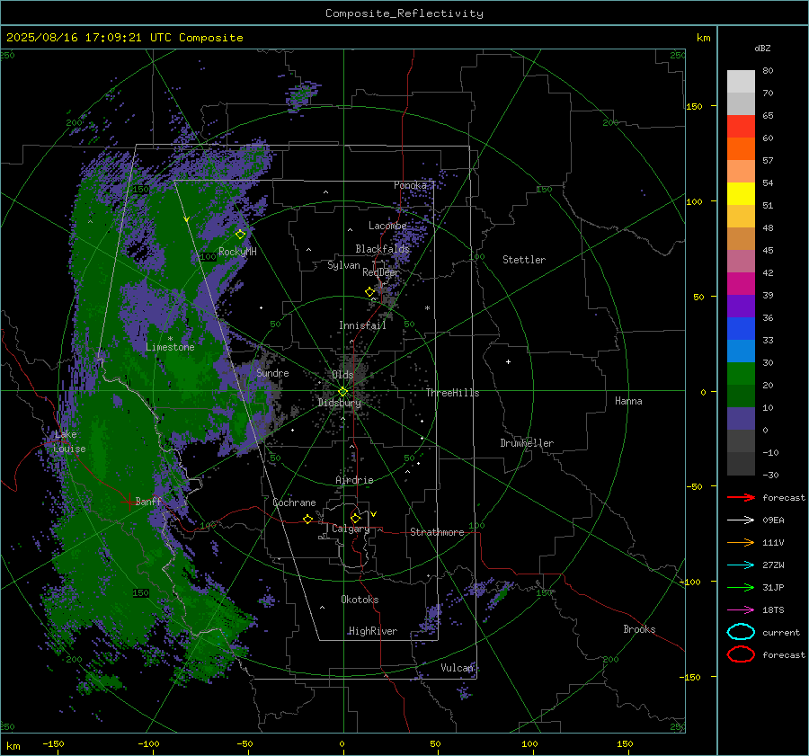The width and height of the screenshot is (809, 756).
Task: Click the Cochrane town label
Action: click(294, 503)
